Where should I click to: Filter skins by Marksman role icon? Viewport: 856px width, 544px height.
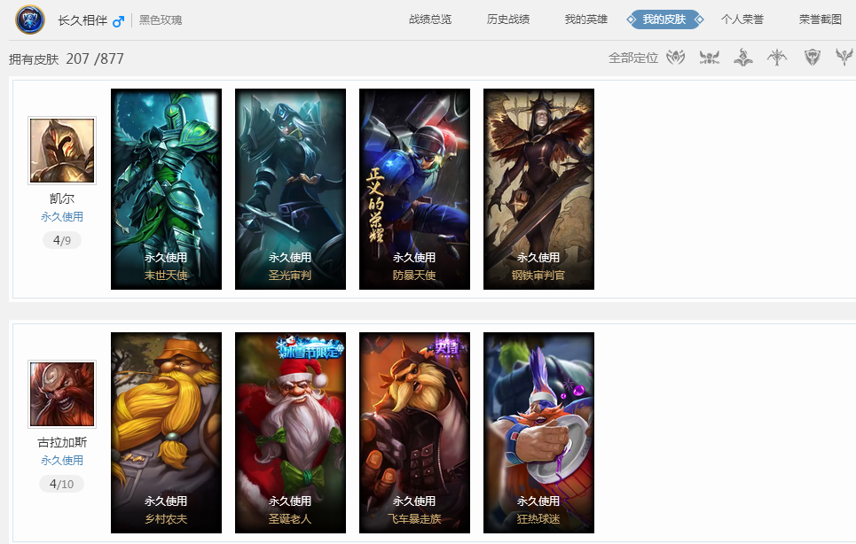pyautogui.click(x=777, y=58)
